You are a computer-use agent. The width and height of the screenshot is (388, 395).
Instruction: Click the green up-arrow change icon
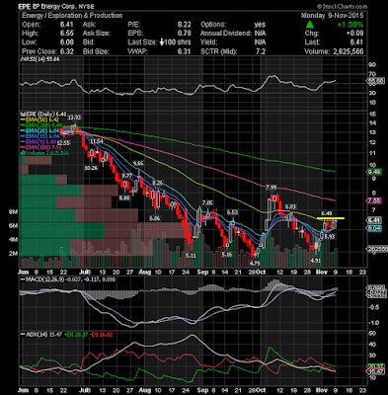[x=310, y=25]
